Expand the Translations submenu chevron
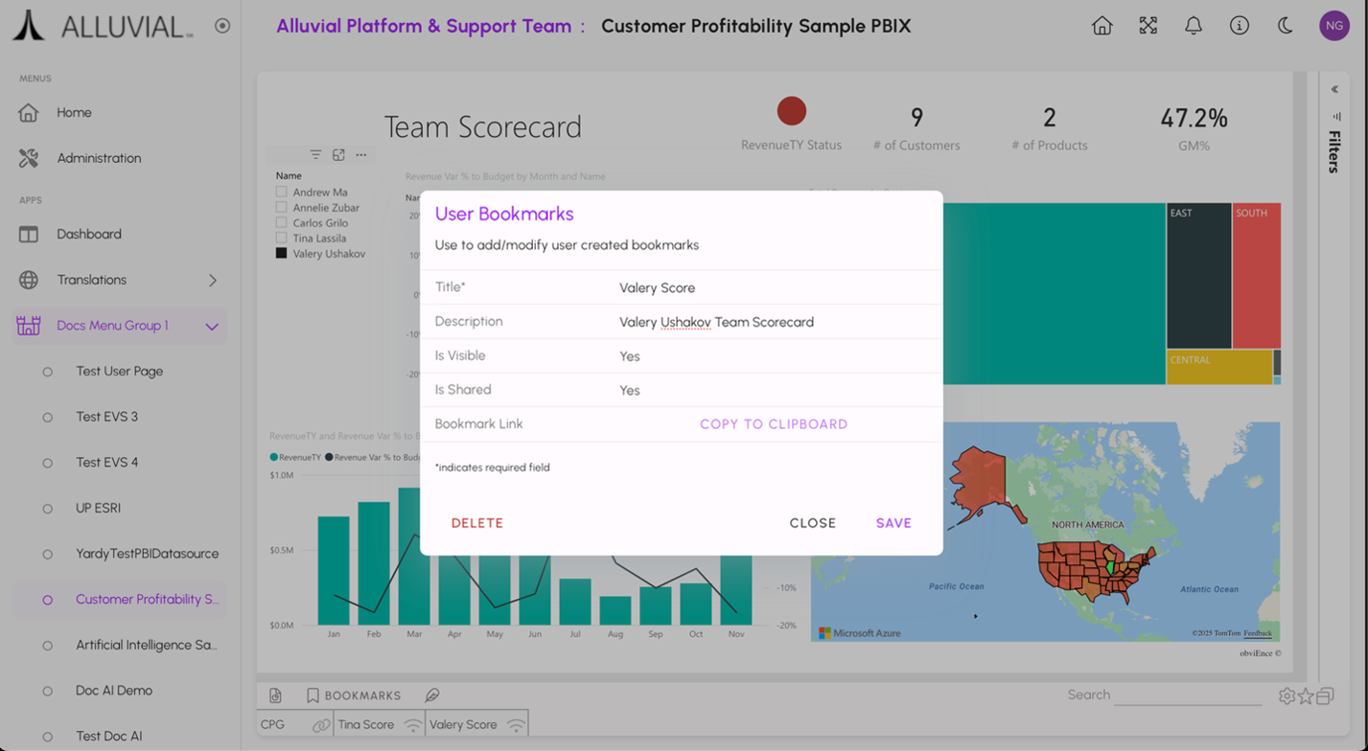This screenshot has height=751, width=1368. (x=212, y=281)
